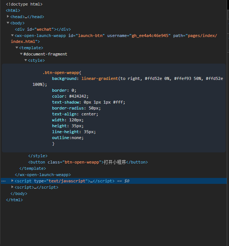Screen dimensions: 229x246
Task: Click the text-align center declaration
Action: [x=75, y=114]
